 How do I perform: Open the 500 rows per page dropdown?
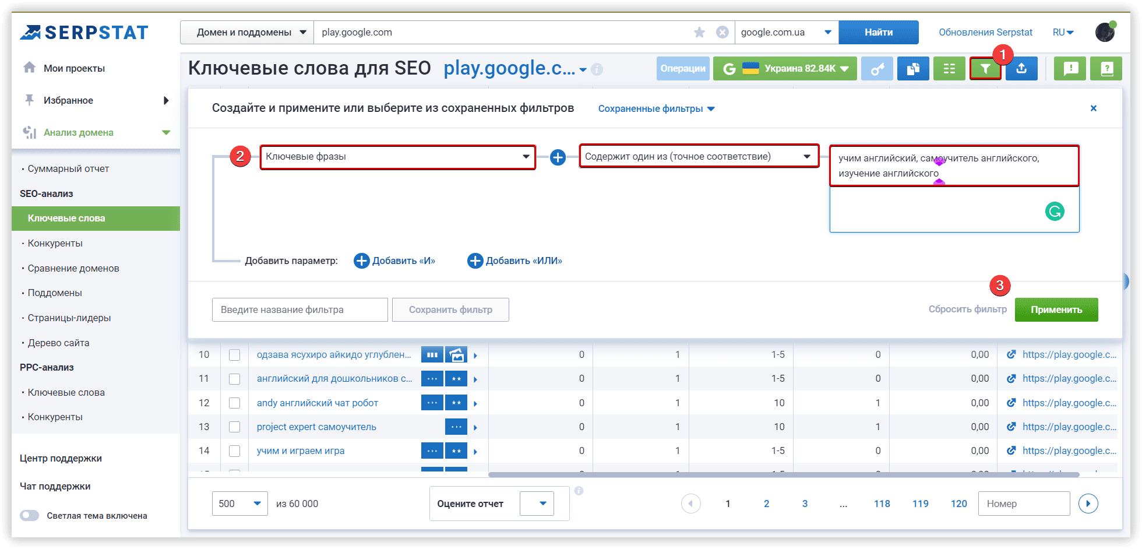point(240,504)
